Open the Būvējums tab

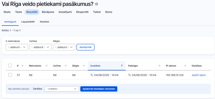pyautogui.click(x=48, y=12)
